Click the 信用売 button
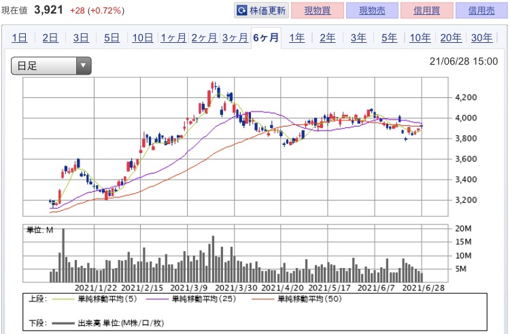This screenshot has width=510, height=334. 481,10
